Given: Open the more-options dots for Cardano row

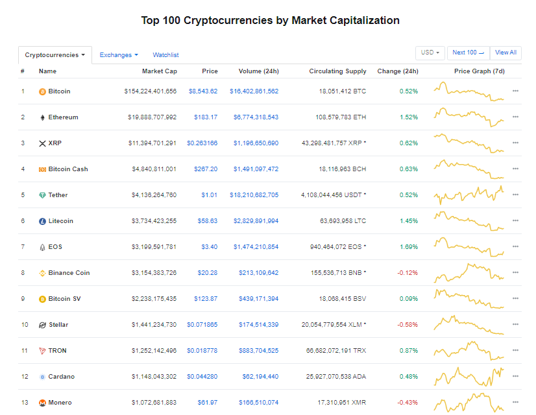Looking at the screenshot, I should pyautogui.click(x=515, y=376).
